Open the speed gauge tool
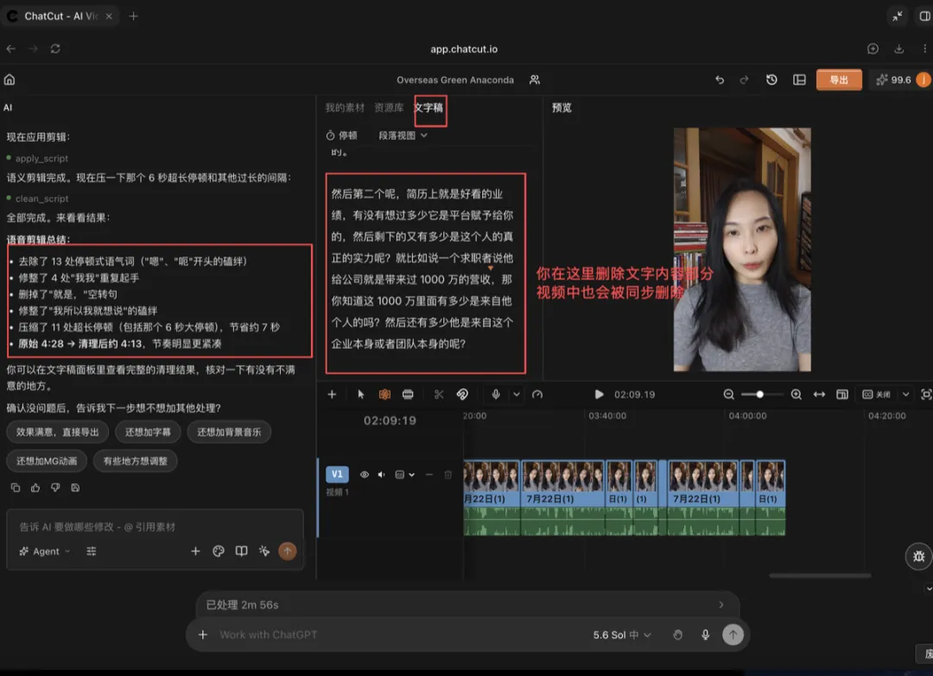Viewport: 933px width, 676px height. [x=537, y=395]
